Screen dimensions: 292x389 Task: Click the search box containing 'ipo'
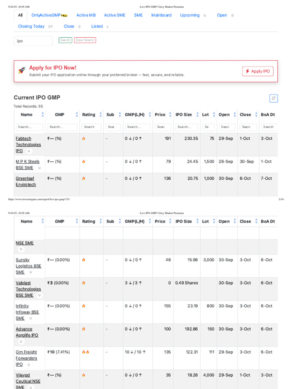tap(33, 41)
